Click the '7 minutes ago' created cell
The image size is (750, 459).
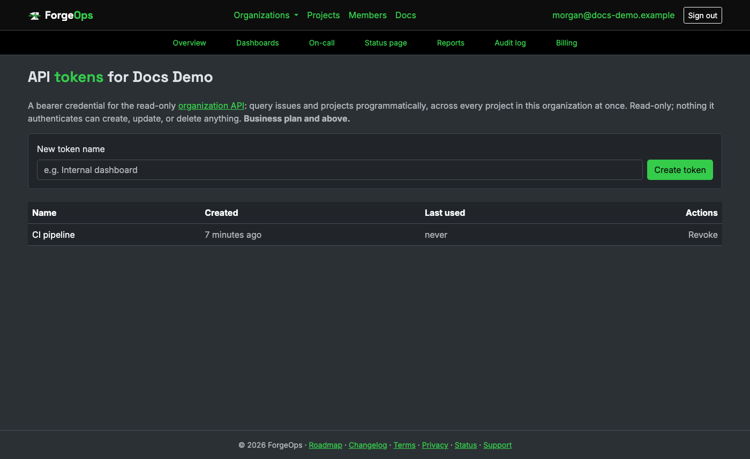click(x=233, y=235)
